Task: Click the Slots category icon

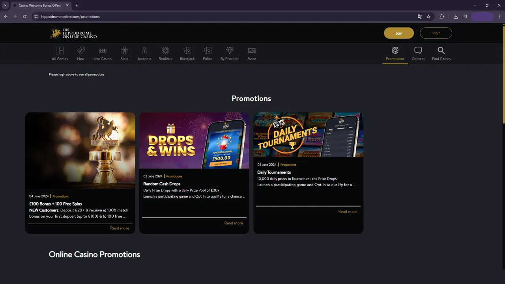Action: point(124,51)
